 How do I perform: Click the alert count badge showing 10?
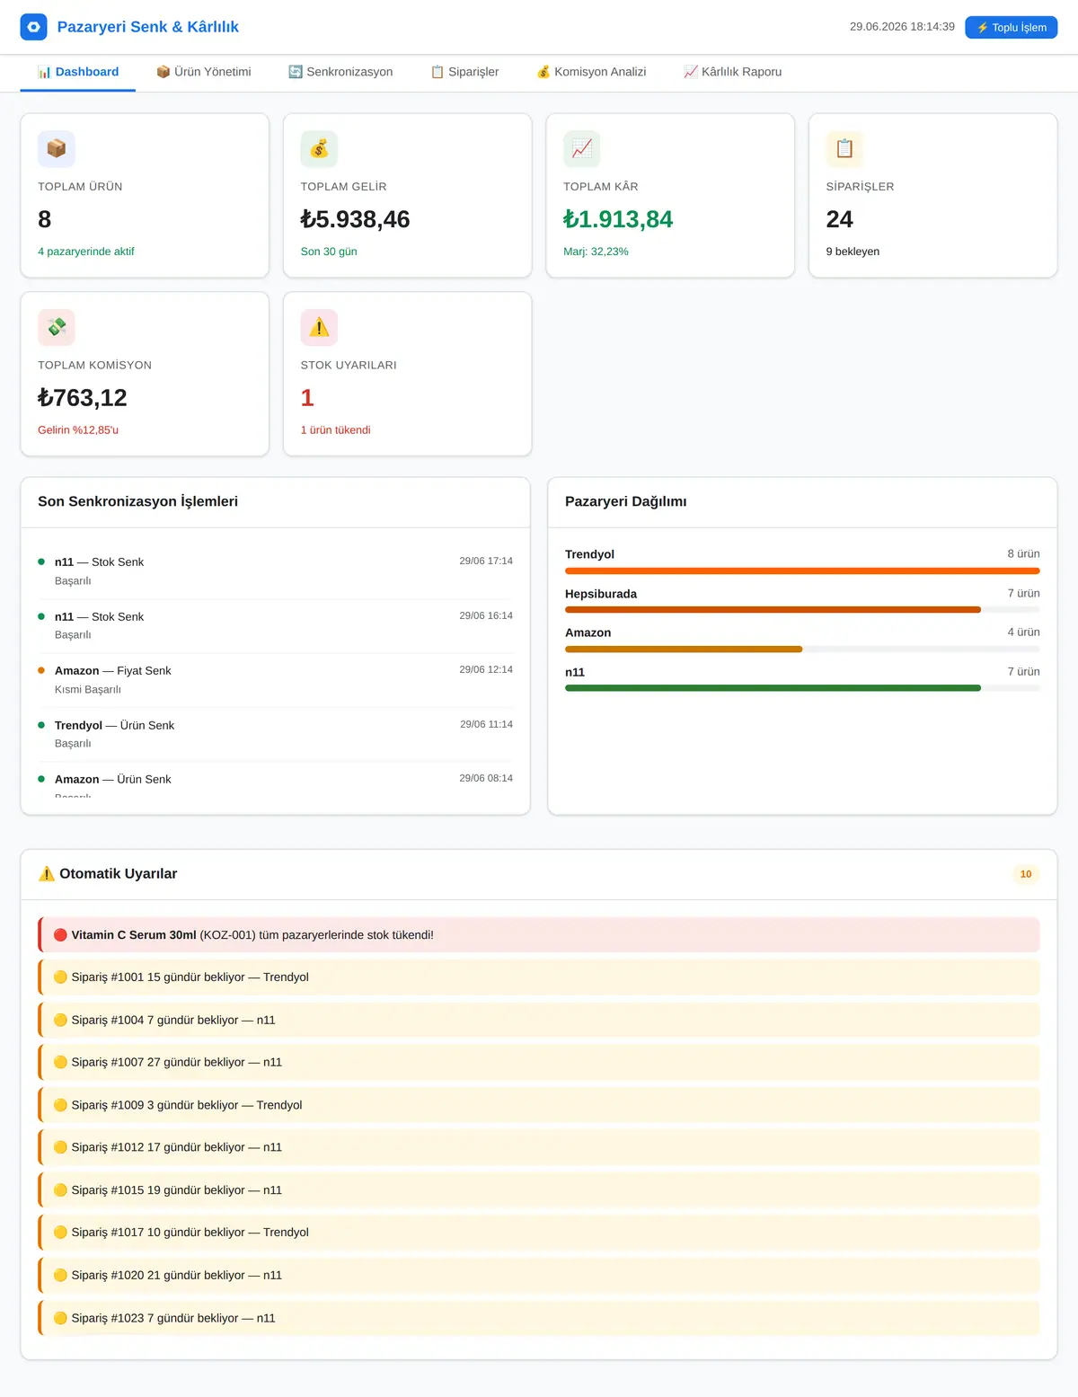pyautogui.click(x=1026, y=874)
